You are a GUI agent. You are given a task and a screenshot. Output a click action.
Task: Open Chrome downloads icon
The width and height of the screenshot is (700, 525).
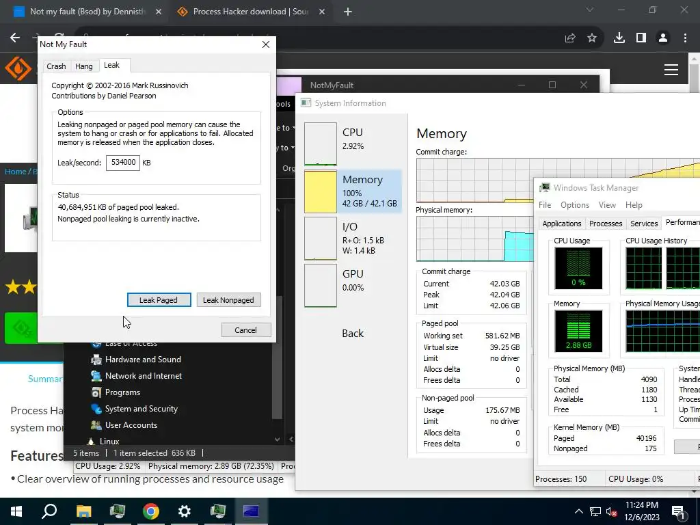pos(619,38)
